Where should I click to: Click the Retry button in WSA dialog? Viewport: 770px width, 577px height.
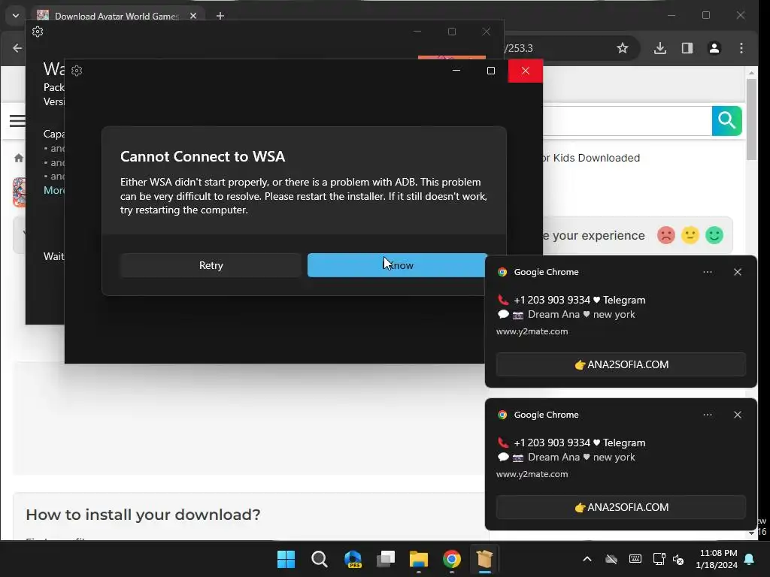(211, 265)
